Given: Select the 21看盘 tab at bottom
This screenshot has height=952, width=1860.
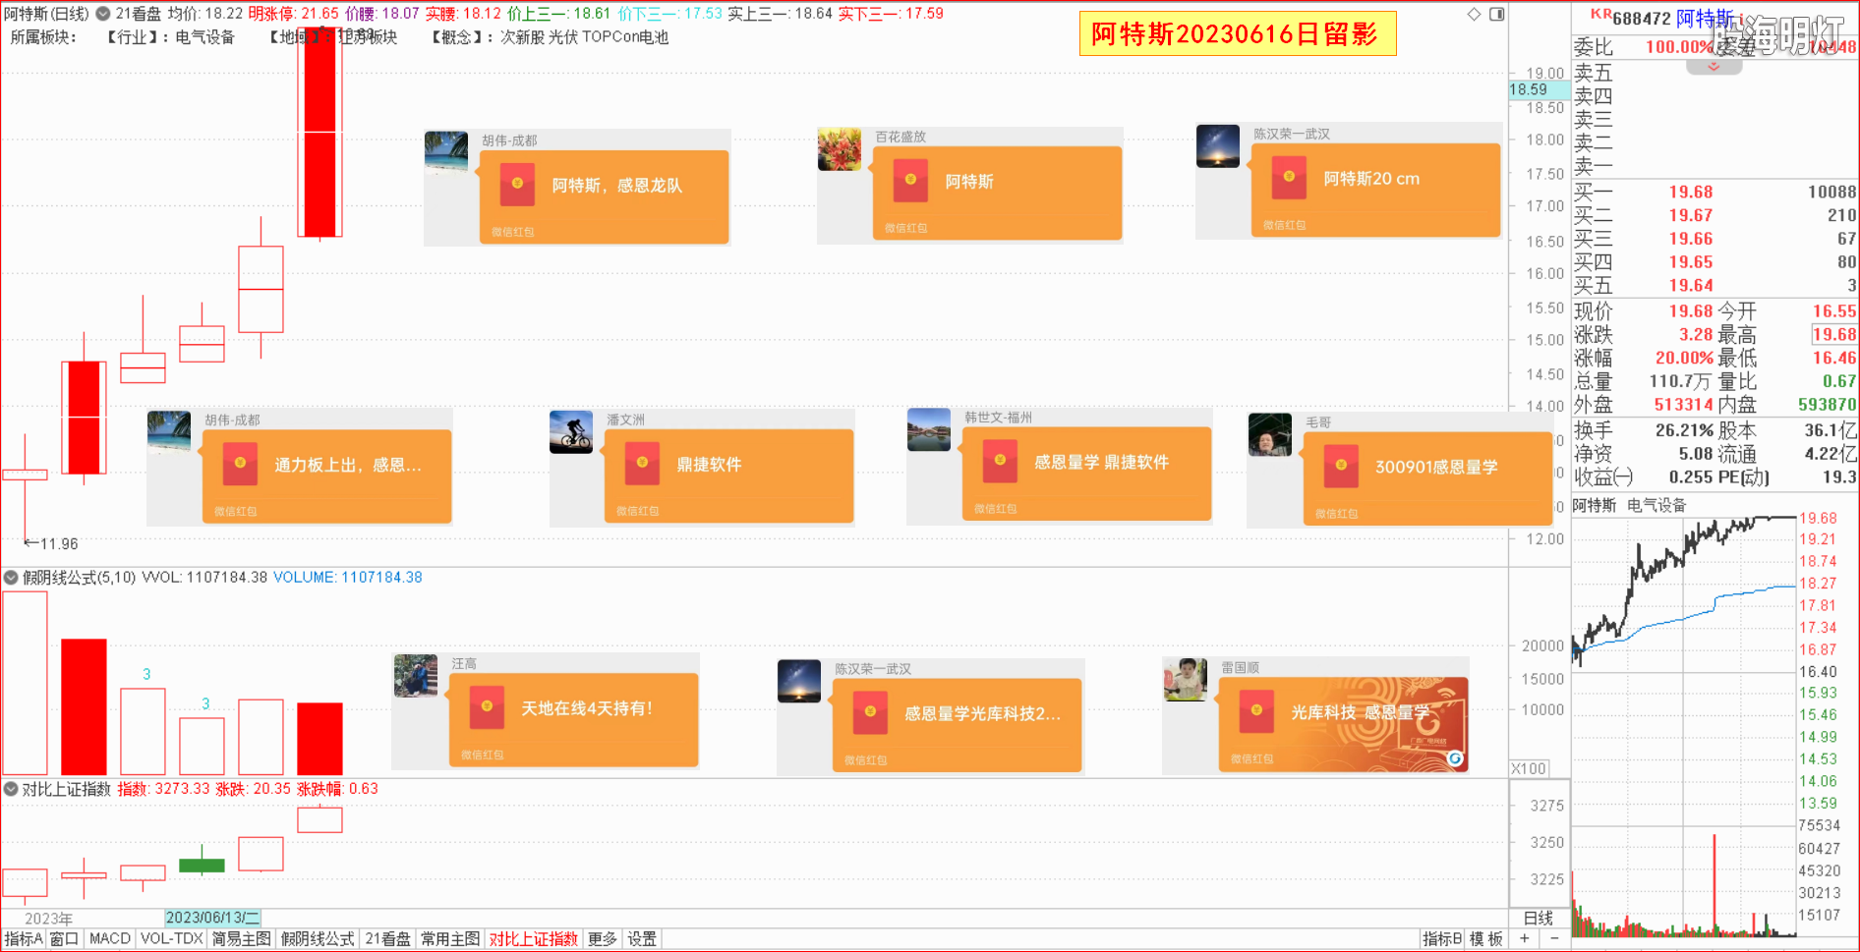Looking at the screenshot, I should 387,939.
